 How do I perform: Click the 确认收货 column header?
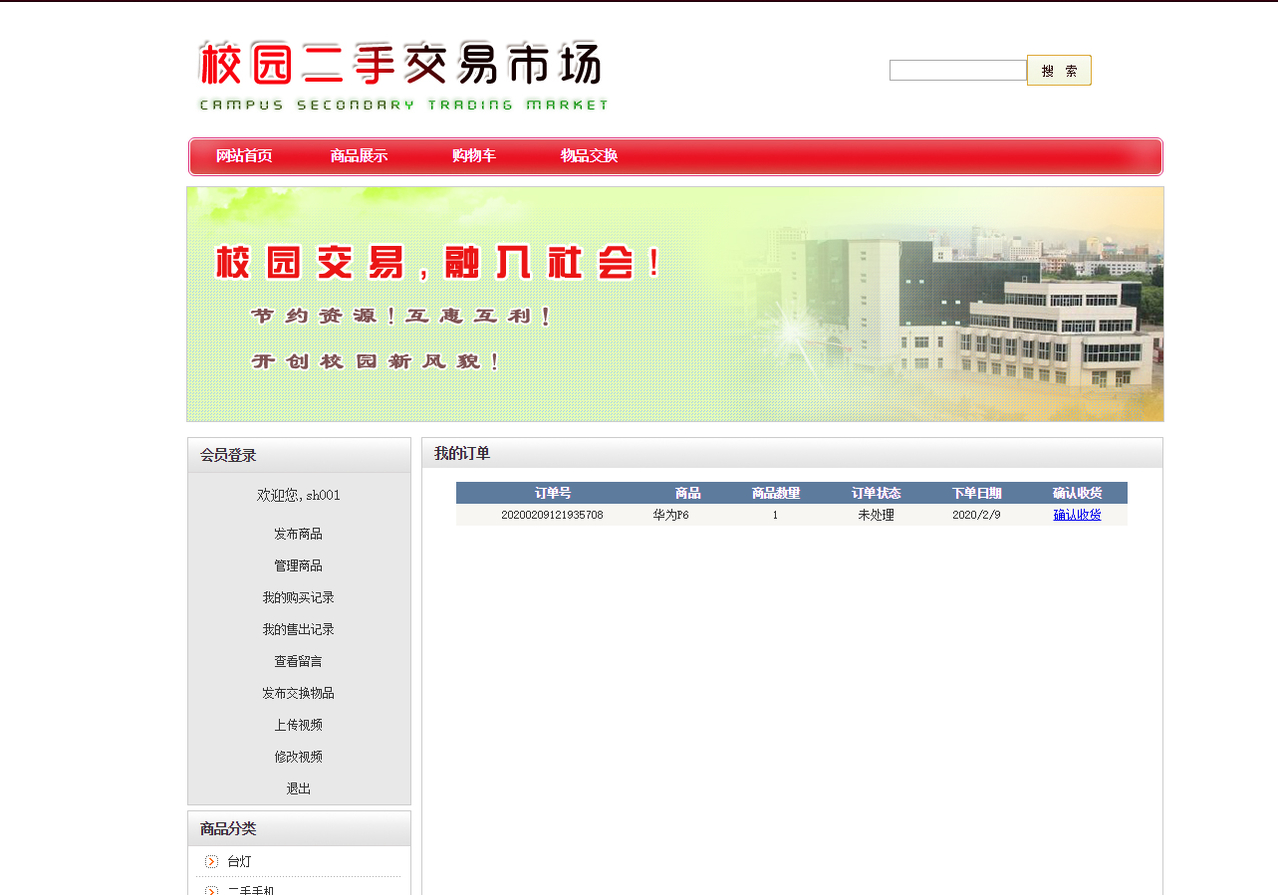point(1077,493)
